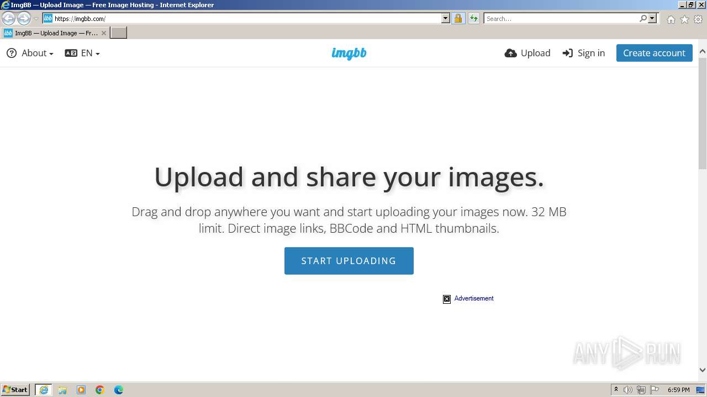The image size is (707, 397).
Task: Click the Sign in link
Action: click(584, 53)
